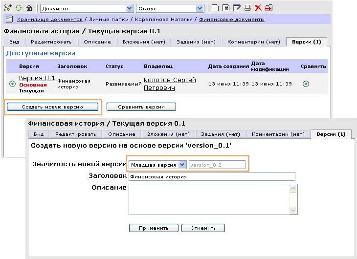The image size is (357, 259).
Task: Select Версии (1) tab in the upper window
Action: pos(307,42)
